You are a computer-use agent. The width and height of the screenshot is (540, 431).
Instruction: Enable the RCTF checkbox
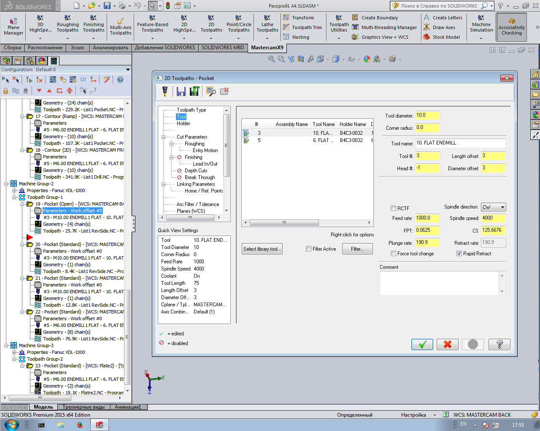(393, 208)
